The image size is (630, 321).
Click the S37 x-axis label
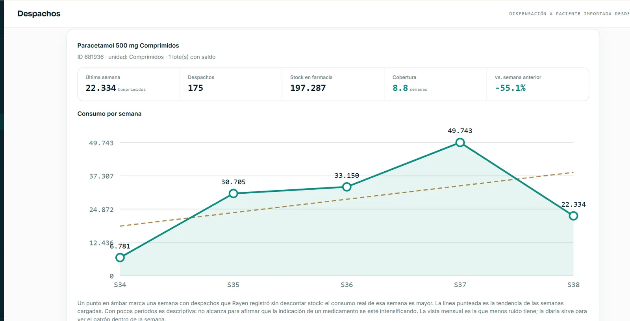[x=460, y=285]
